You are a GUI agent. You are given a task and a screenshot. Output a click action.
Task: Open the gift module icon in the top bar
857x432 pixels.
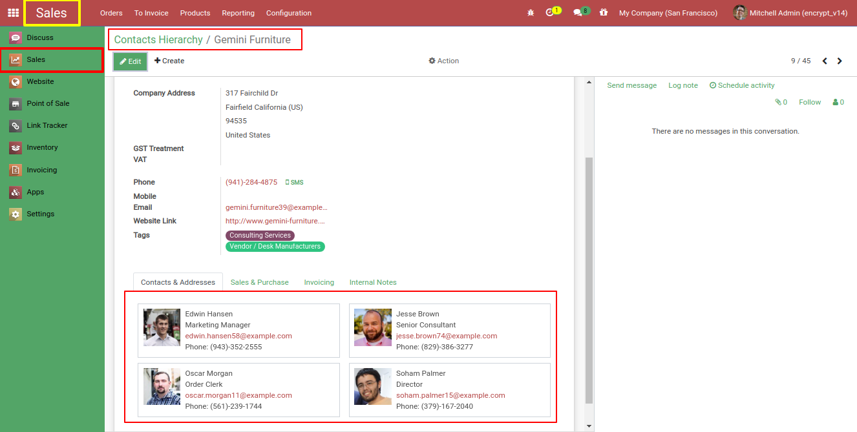604,12
